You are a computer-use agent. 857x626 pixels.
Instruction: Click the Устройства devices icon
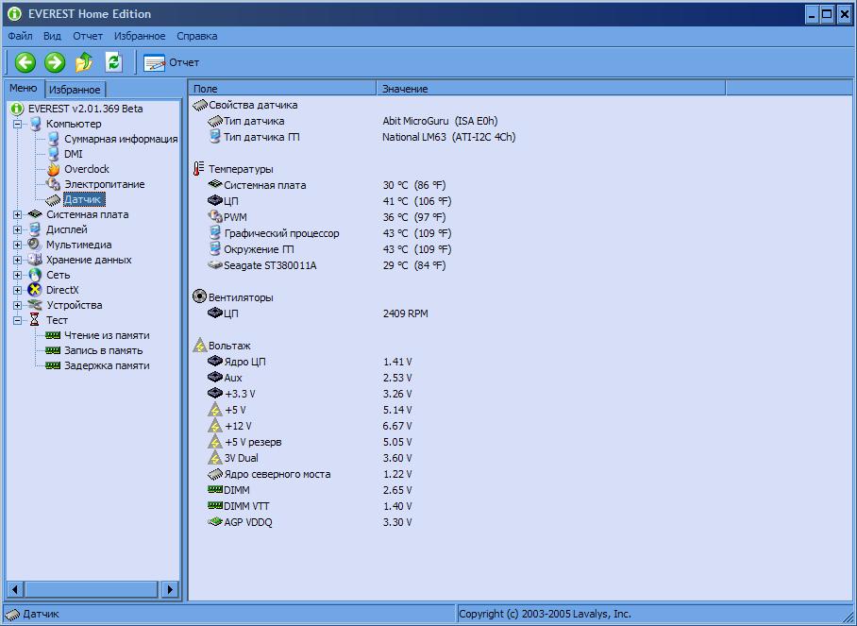coord(35,305)
